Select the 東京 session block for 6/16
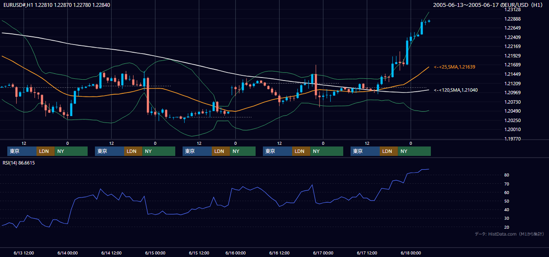The height and width of the screenshot is (257, 549). click(278, 151)
